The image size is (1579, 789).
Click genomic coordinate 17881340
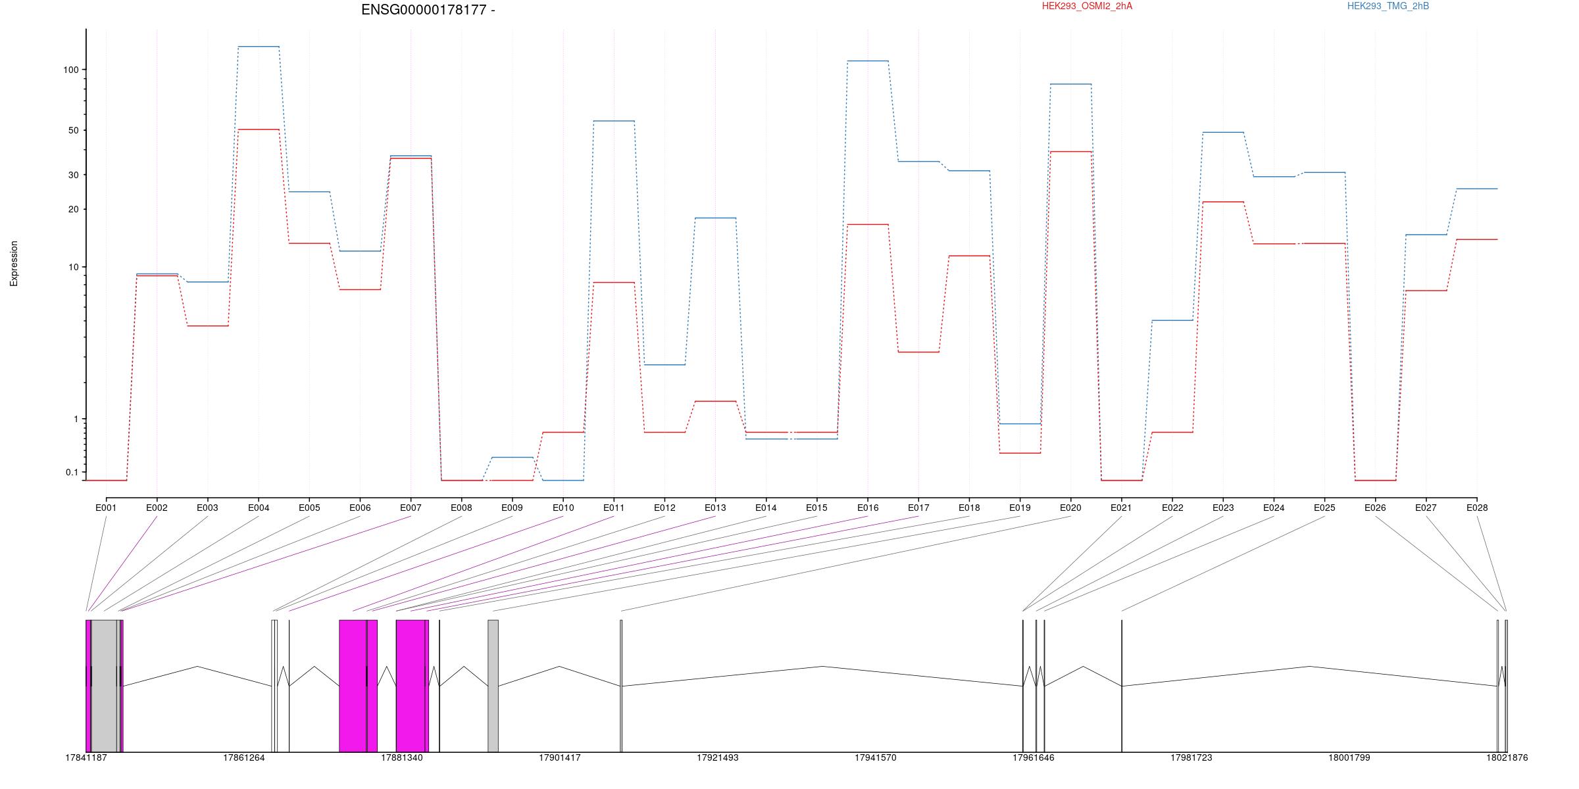[x=402, y=757]
